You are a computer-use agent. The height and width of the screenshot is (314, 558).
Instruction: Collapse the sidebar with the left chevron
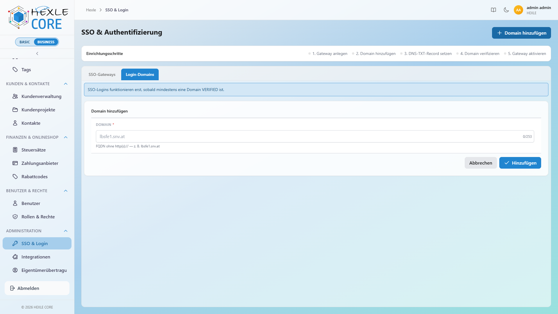(37, 53)
